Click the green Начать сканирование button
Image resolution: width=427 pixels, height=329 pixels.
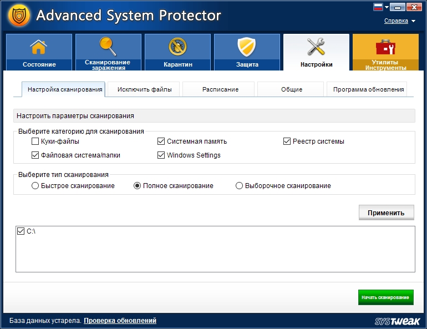click(x=385, y=297)
